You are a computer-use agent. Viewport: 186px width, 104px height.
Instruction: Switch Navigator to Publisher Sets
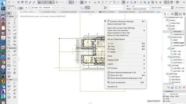point(184,14)
